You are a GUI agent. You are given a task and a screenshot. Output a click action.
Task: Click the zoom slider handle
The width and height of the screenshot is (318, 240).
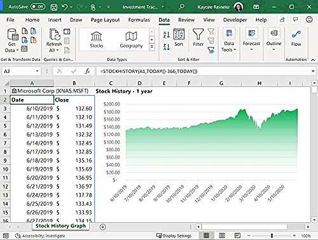(272, 236)
